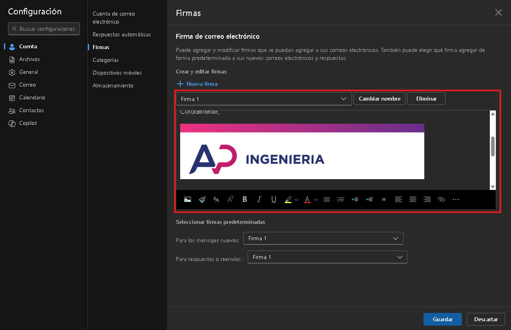
Task: Apply quote formatting
Action: click(384, 200)
